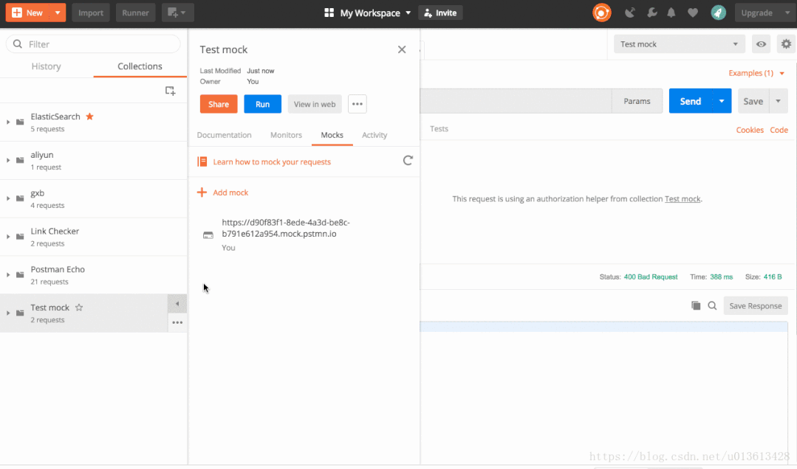Click the Run button
This screenshot has height=469, width=797.
[x=262, y=104]
